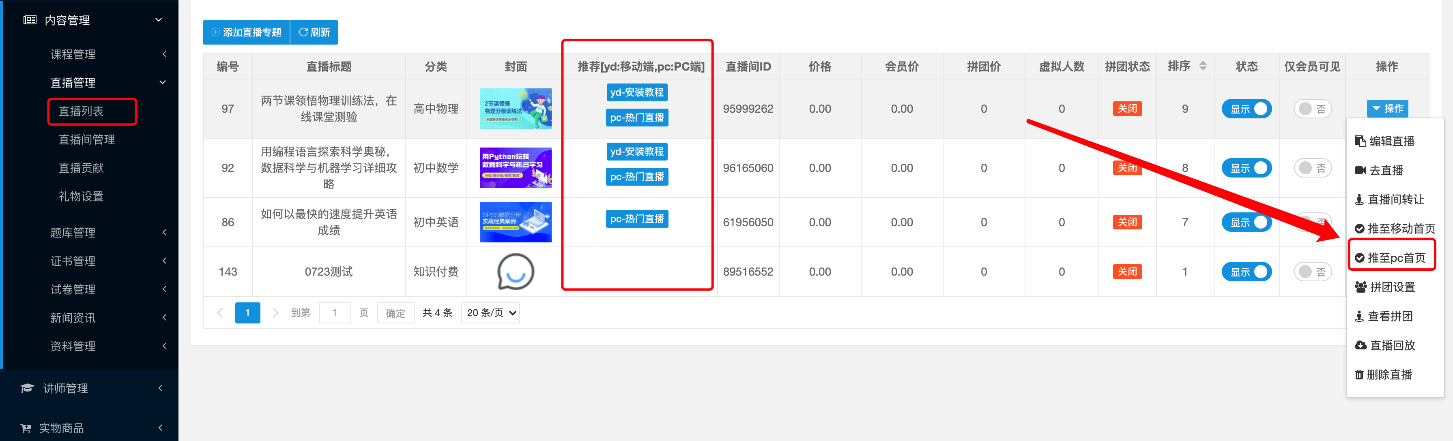Click the 内容管理 sidebar icon
The image size is (1453, 441).
point(30,20)
